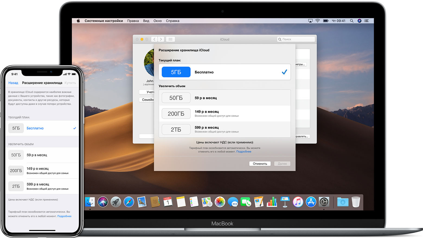
Task: Open Numbers chart icon in dock
Action: (272, 202)
